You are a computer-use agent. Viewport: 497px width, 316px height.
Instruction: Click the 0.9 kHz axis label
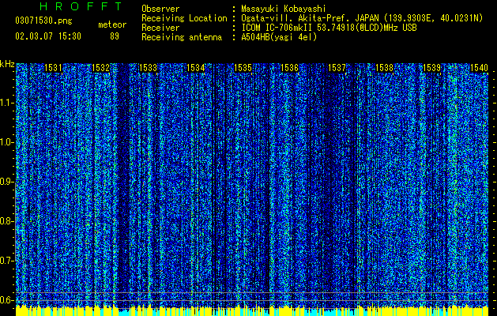click(6, 182)
